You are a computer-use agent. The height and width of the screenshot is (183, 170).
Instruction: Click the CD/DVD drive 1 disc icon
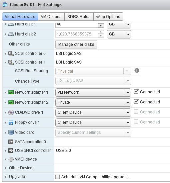11,112
